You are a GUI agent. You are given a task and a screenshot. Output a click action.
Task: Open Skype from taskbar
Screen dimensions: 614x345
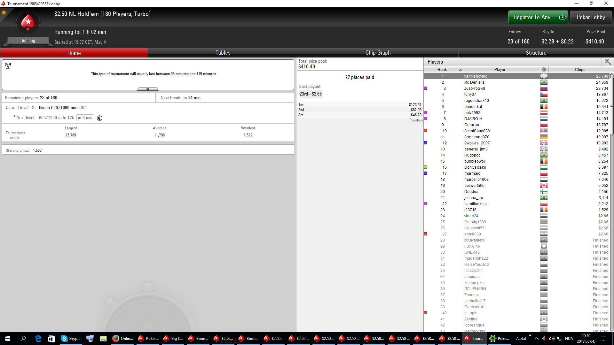coord(71,339)
